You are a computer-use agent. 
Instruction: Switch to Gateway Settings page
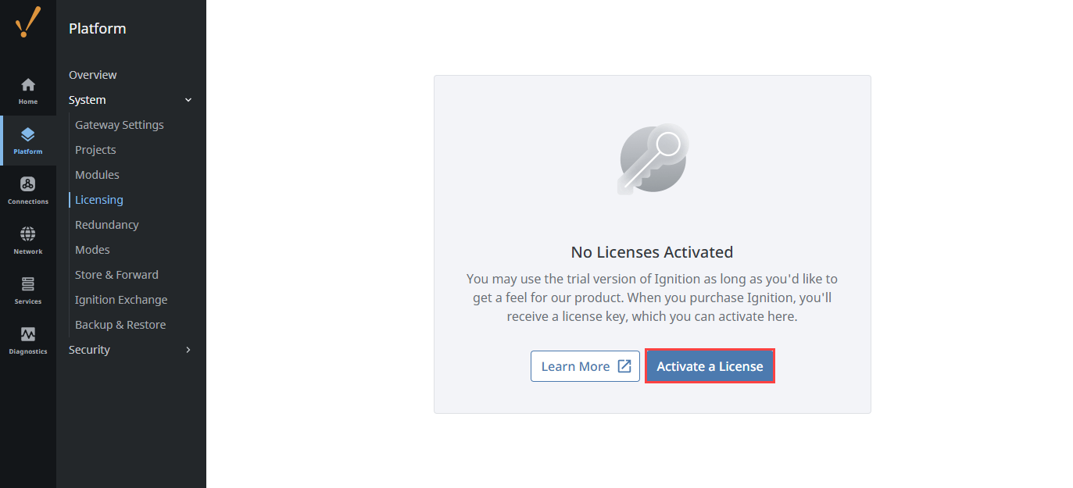pos(119,124)
